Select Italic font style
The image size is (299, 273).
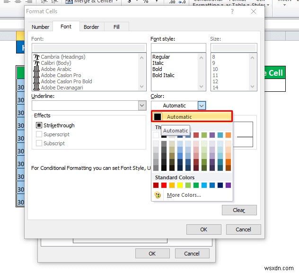158,63
